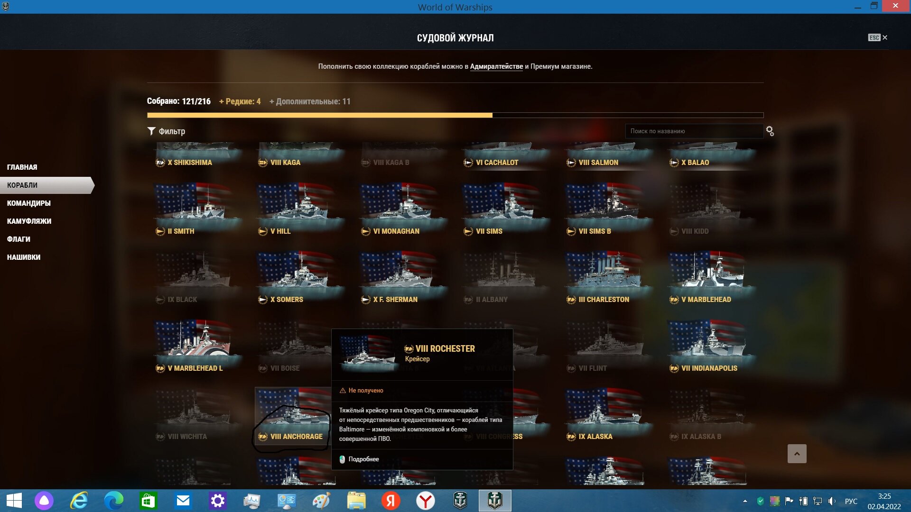This screenshot has width=911, height=512.
Task: Click the X BALAO submarine label
Action: click(695, 163)
